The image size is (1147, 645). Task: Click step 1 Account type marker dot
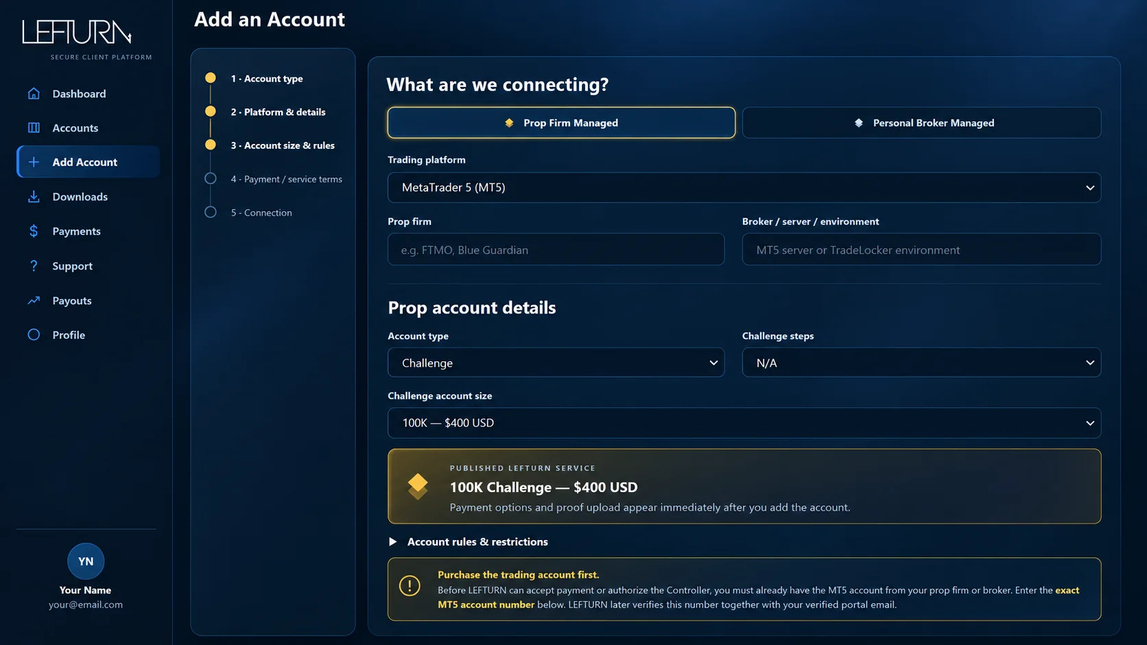[x=211, y=77]
